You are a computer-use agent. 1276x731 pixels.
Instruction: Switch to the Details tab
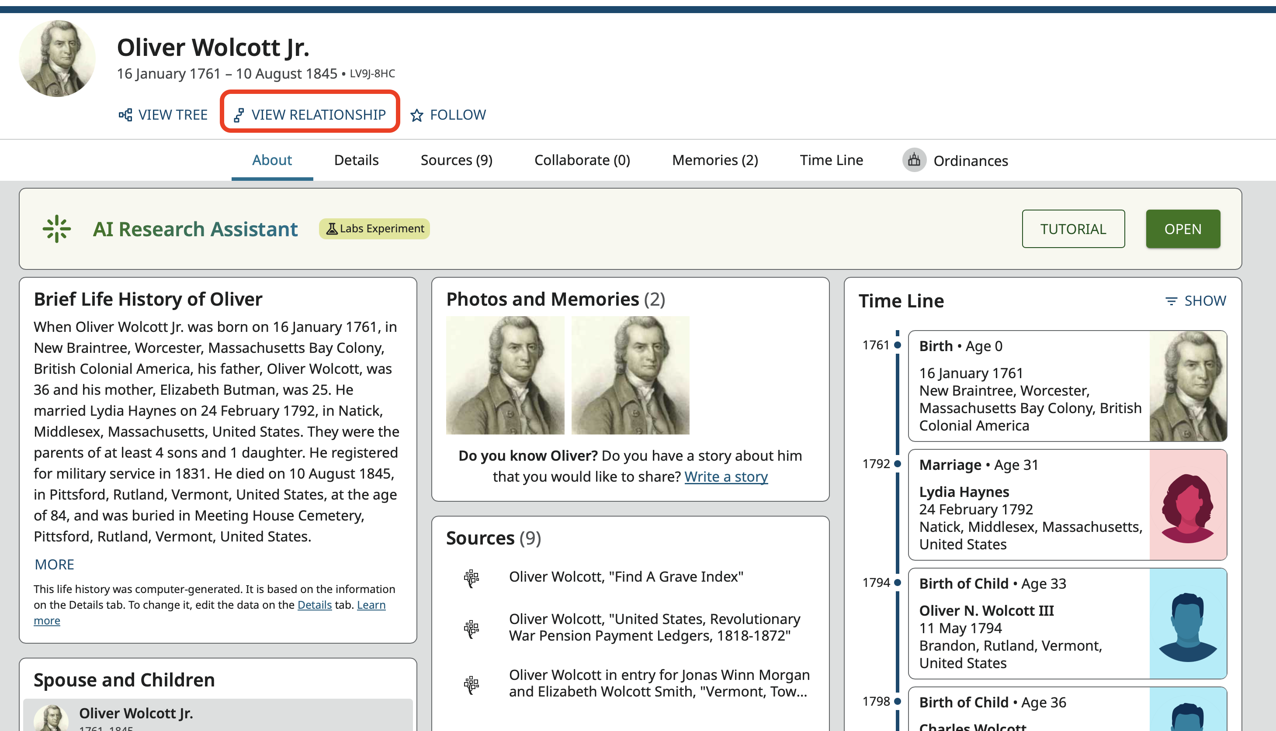click(x=356, y=160)
